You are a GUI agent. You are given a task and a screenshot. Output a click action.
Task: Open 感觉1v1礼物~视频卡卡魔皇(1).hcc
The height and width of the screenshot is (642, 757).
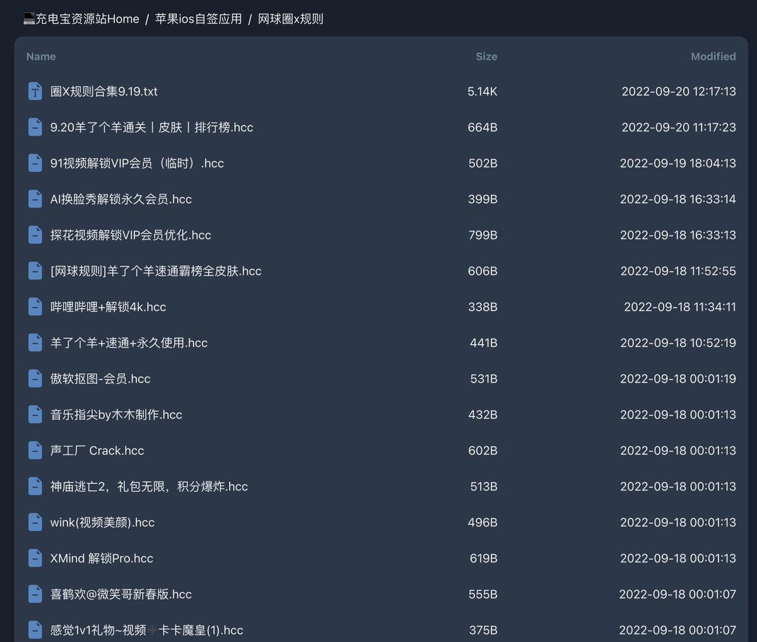146,630
